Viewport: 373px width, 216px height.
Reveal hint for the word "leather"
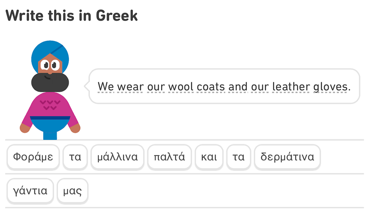[291, 87]
